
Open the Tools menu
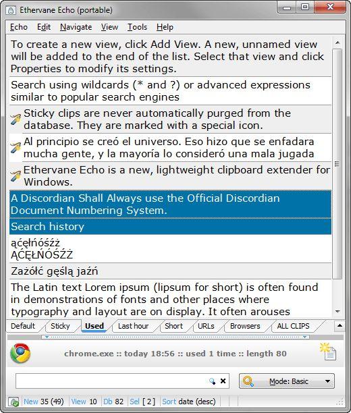(x=137, y=27)
